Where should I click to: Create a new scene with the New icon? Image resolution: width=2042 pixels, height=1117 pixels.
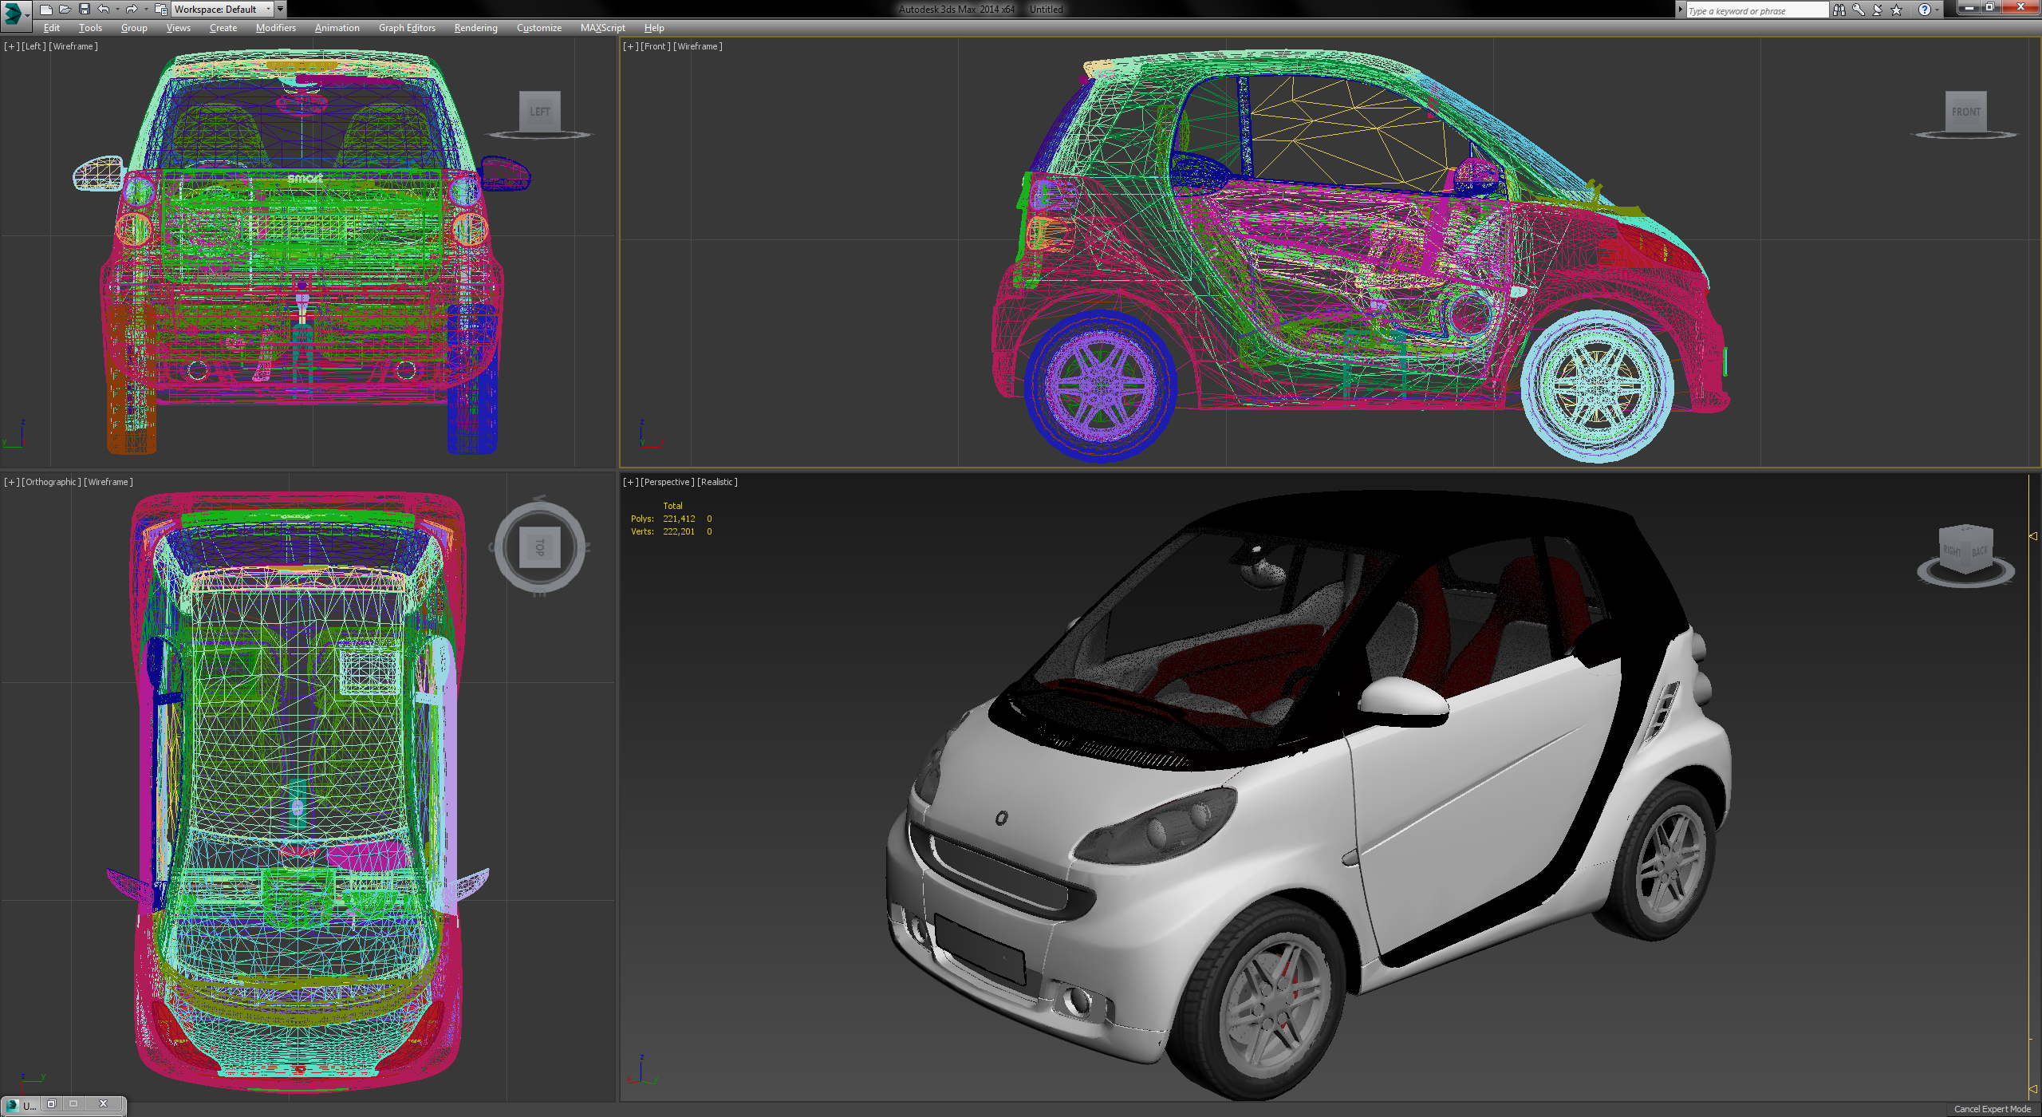coord(46,10)
